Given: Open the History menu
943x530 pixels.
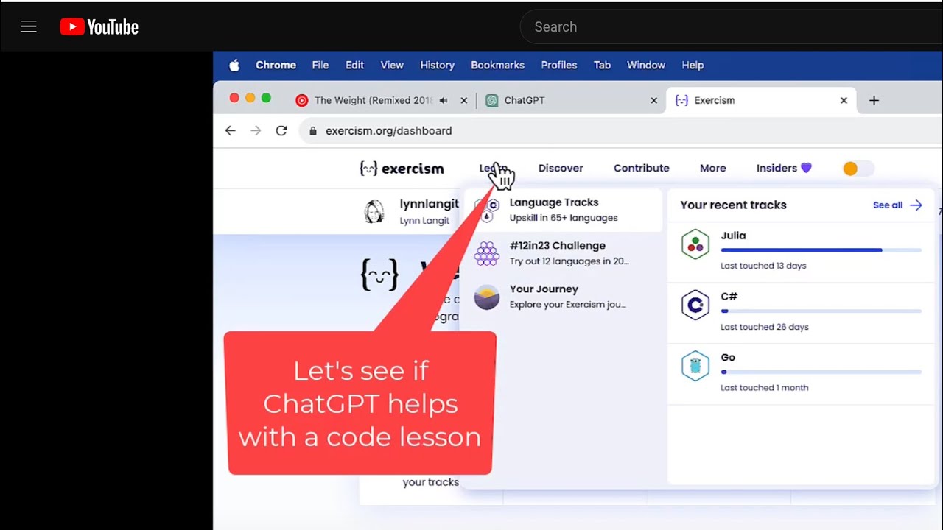Looking at the screenshot, I should 437,65.
